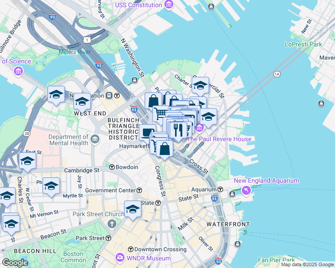Open the WNDR Museum camera marker
The width and height of the screenshot is (335, 268).
coord(120,258)
